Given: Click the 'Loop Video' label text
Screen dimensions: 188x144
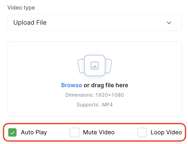Looking at the screenshot, I should [x=166, y=132].
